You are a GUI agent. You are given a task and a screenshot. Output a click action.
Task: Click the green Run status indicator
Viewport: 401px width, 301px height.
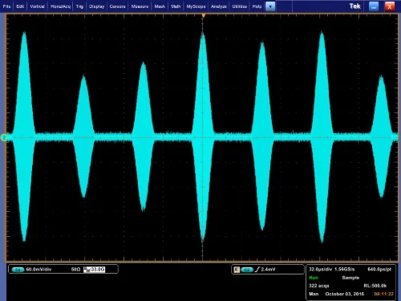(314, 278)
